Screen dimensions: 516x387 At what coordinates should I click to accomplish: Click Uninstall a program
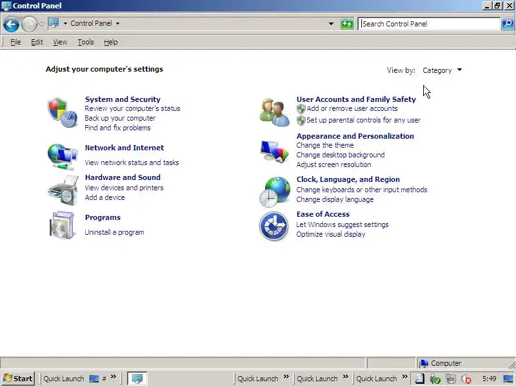[x=114, y=232]
